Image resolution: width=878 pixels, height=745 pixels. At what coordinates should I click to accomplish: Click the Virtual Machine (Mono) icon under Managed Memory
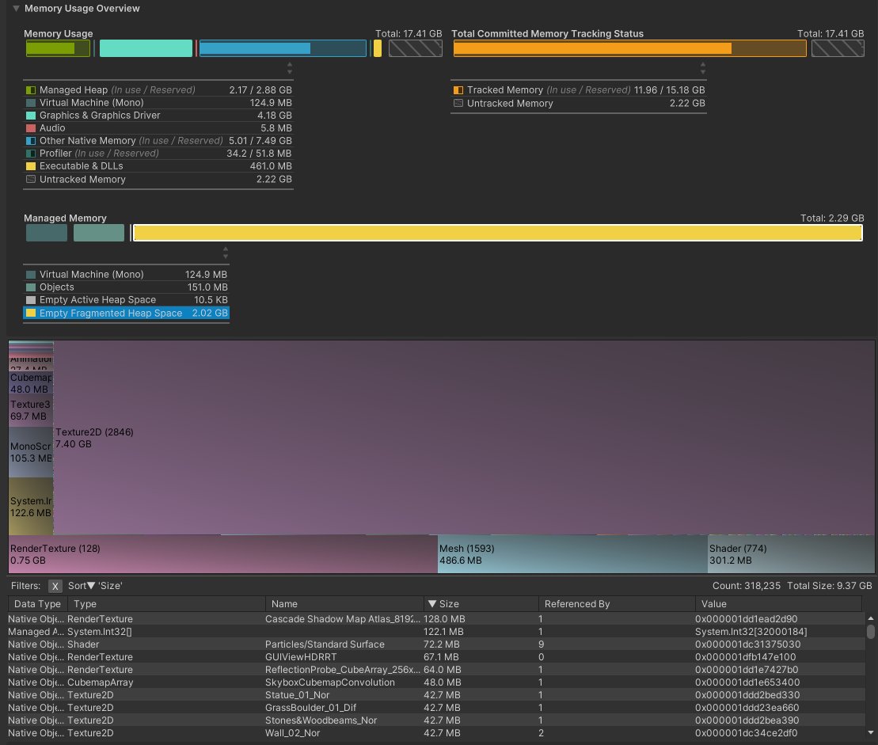pyautogui.click(x=29, y=274)
